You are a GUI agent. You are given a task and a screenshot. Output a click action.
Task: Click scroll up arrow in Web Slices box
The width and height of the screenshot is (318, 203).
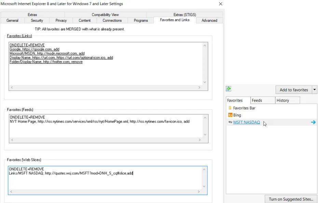(x=204, y=169)
